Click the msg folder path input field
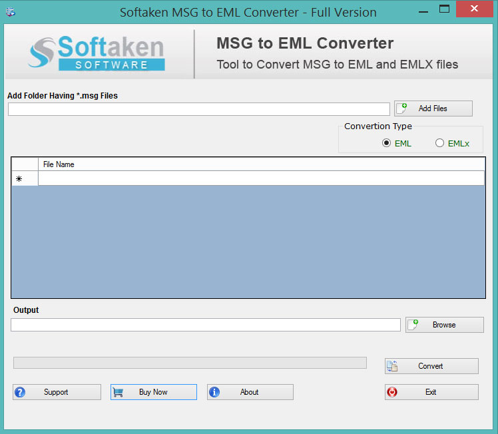Screen dimensions: 498x434 199,109
